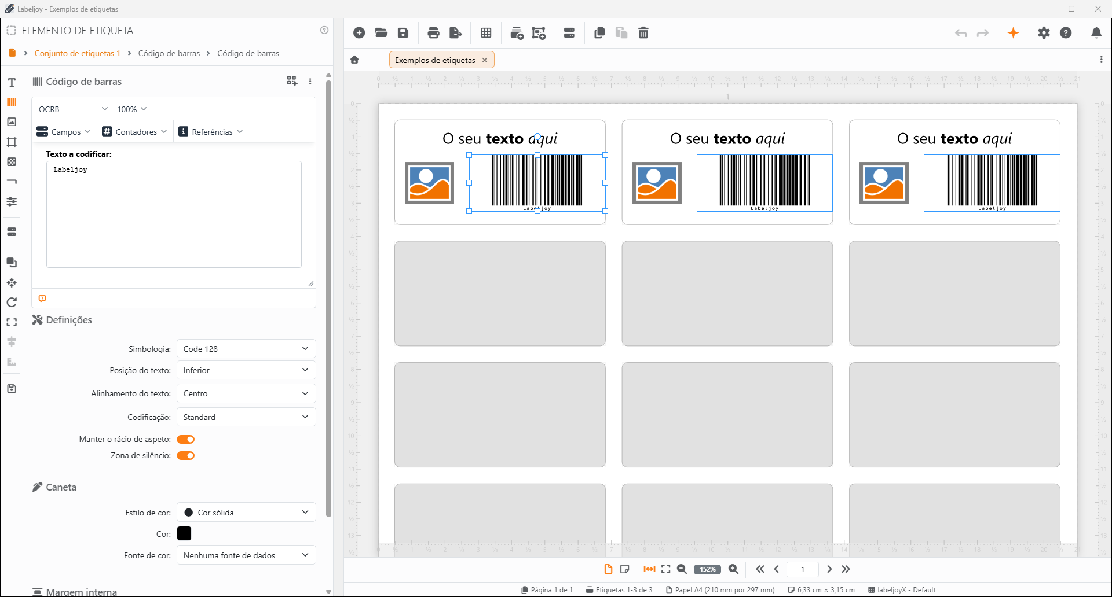Click the page number input field
Viewport: 1112px width, 597px height.
[803, 569]
